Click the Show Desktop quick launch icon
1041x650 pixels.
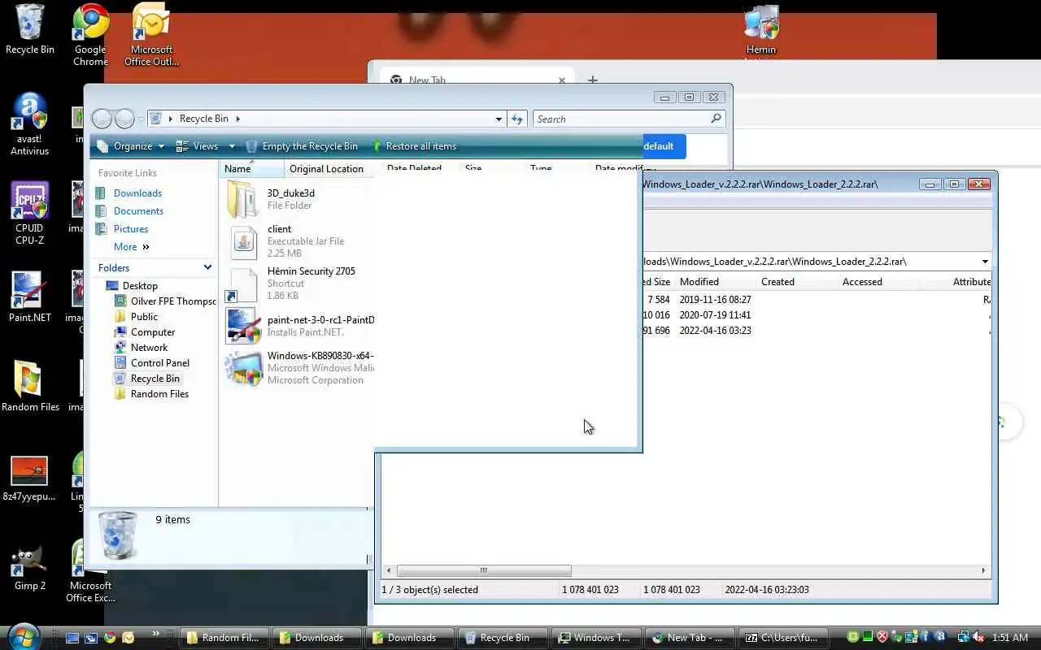coord(72,638)
